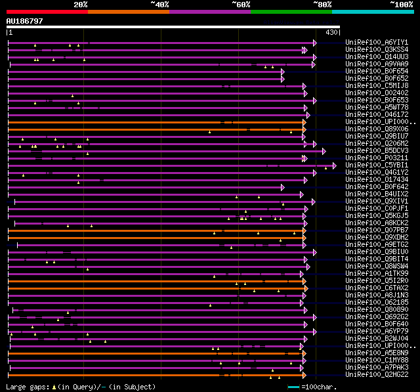420x392 pixels.
Task: Click the white AU186797 query sequence bar
Action: pos(173,27)
